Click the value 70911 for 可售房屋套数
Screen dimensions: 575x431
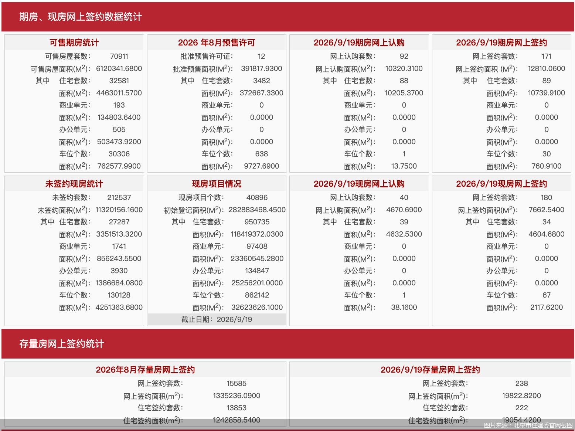[x=119, y=56]
